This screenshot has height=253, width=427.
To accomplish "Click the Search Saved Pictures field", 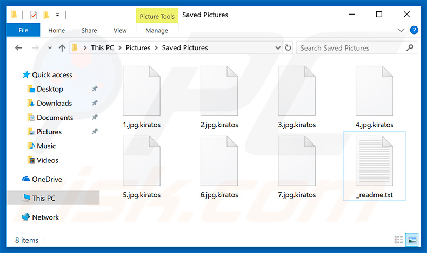I will [x=349, y=48].
